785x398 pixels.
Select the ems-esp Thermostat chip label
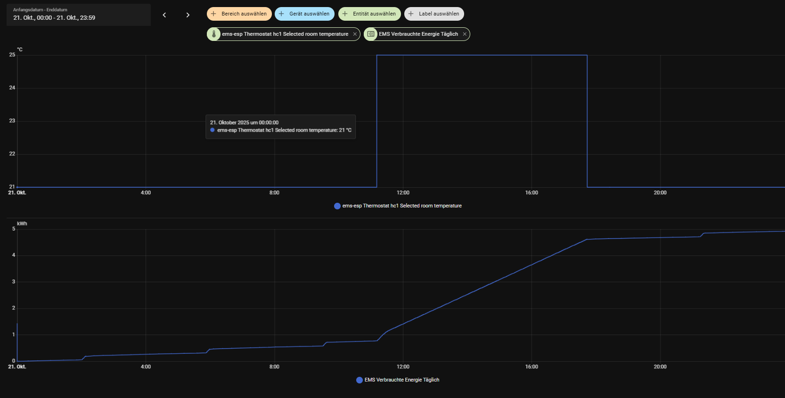tap(285, 34)
